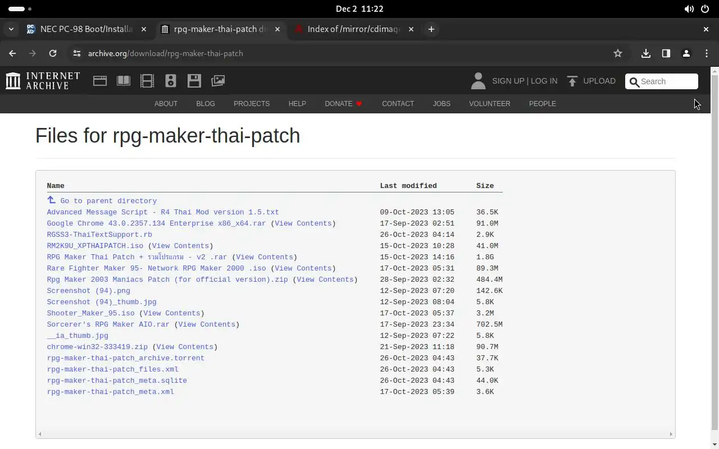Close the Index of /mirror tab

(x=411, y=29)
